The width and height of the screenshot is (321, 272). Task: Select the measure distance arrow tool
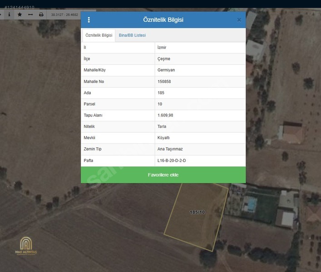(30, 15)
